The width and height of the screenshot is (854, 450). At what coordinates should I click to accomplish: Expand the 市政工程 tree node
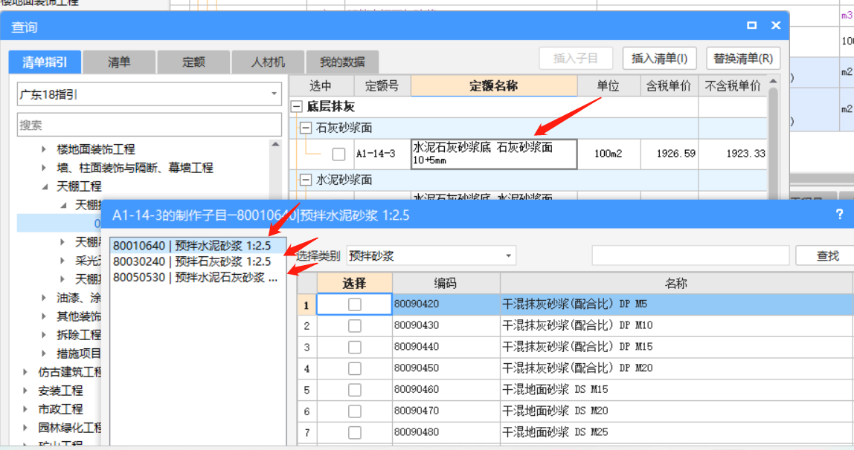click(25, 409)
